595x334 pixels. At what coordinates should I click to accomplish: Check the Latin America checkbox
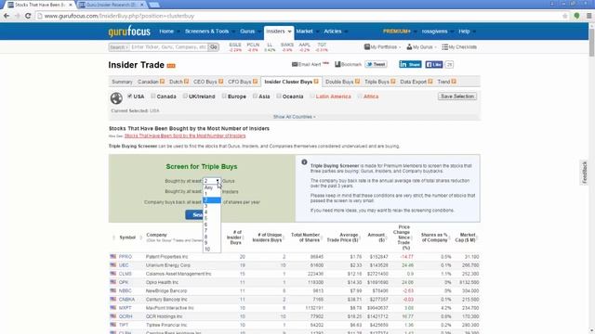pos(312,96)
